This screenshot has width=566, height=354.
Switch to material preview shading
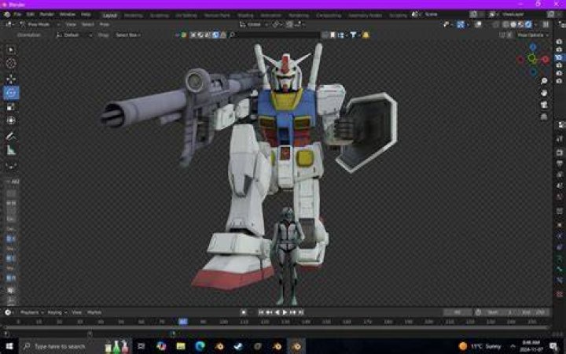520,24
